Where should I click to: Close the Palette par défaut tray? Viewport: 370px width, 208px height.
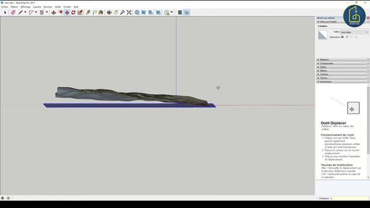[368, 18]
